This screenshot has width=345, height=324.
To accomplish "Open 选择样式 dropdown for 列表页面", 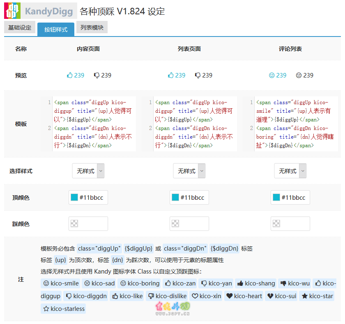I will click(x=189, y=171).
